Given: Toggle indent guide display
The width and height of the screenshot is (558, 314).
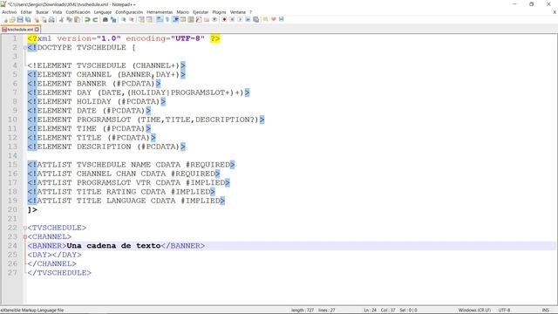Looking at the screenshot, I should pos(175,19).
